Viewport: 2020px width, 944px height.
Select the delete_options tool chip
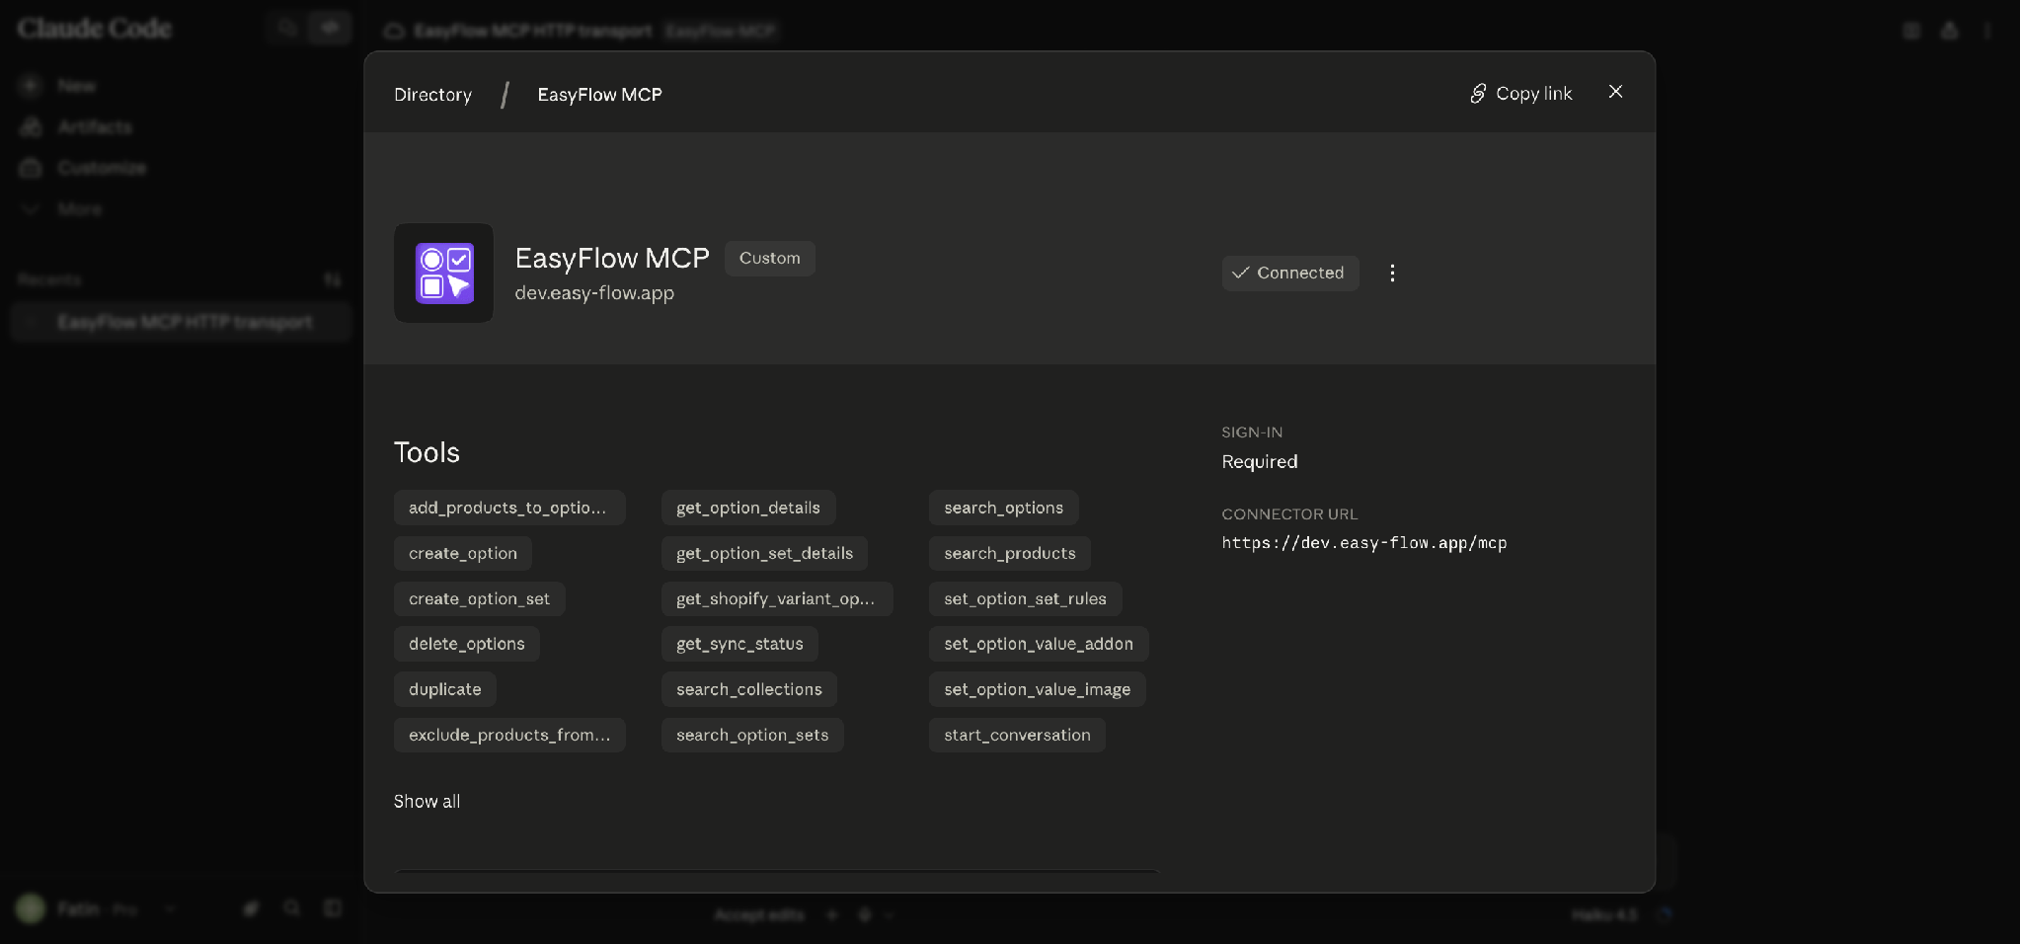467,644
